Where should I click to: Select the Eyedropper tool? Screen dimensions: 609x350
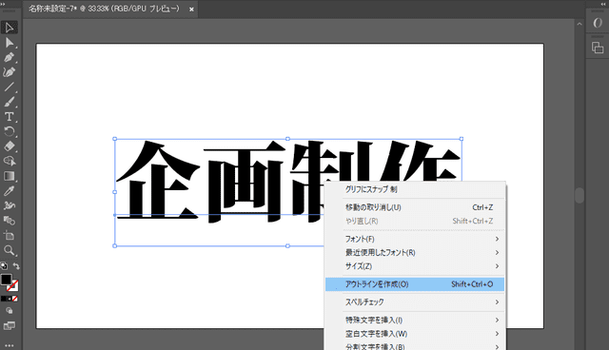click(x=9, y=191)
